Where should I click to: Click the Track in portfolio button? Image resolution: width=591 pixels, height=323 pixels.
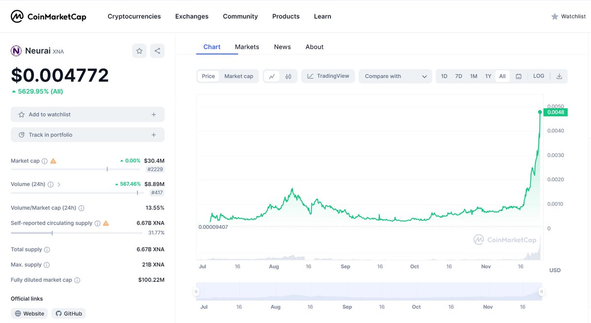coord(88,135)
